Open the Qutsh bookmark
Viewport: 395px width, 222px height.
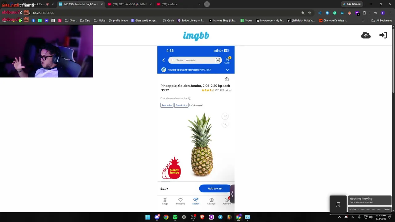pos(168,21)
